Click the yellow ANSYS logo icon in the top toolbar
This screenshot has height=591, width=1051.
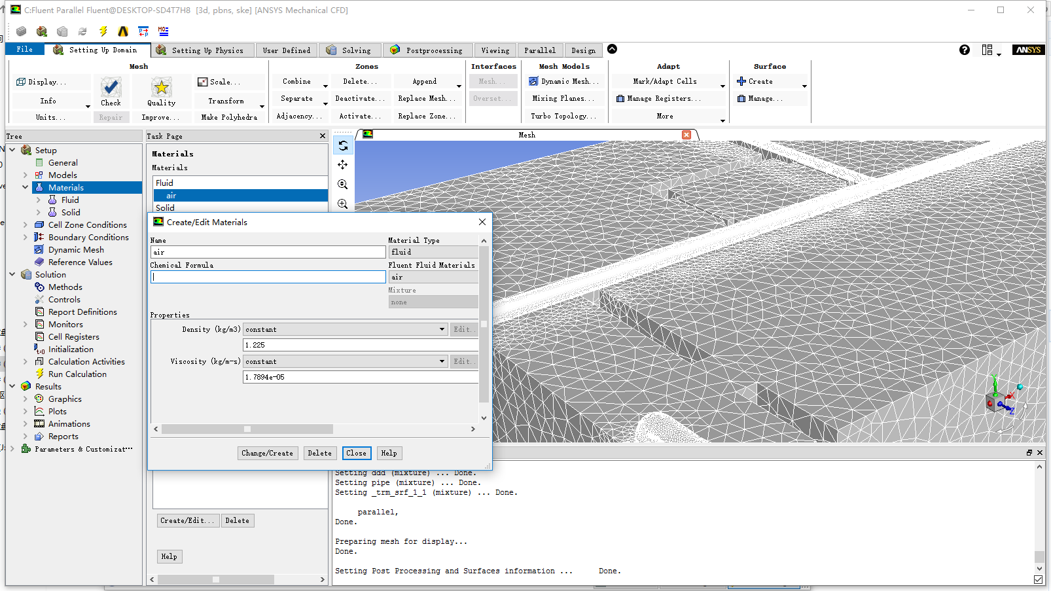[123, 31]
